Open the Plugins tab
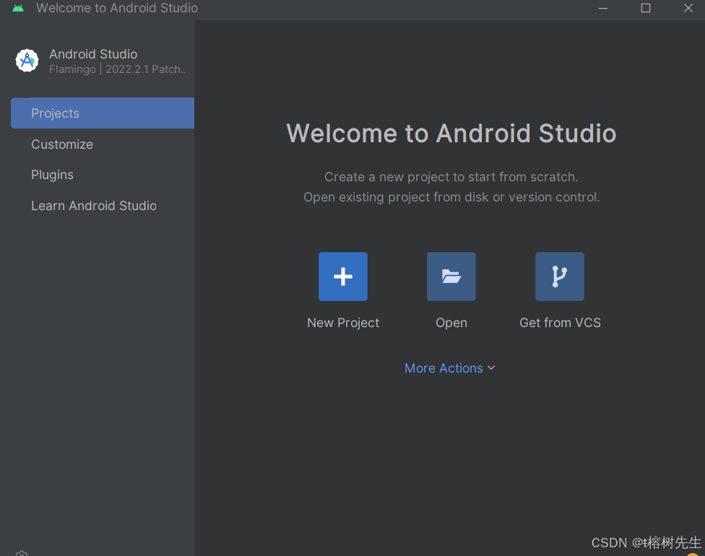 [52, 175]
